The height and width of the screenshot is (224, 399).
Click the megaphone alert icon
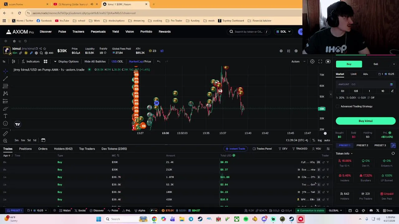162,51
